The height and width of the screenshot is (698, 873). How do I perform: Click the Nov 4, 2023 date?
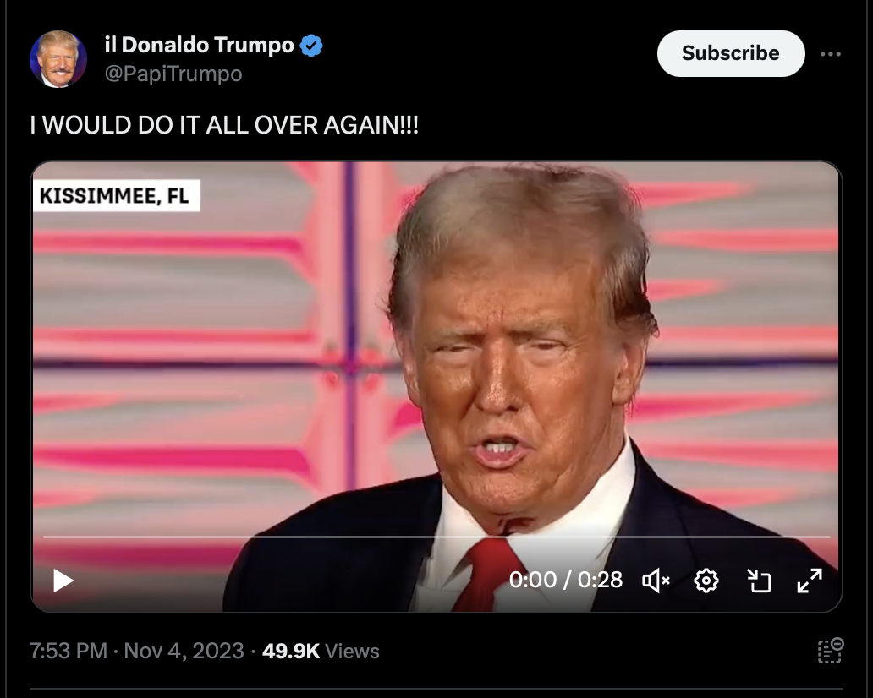[x=184, y=651]
